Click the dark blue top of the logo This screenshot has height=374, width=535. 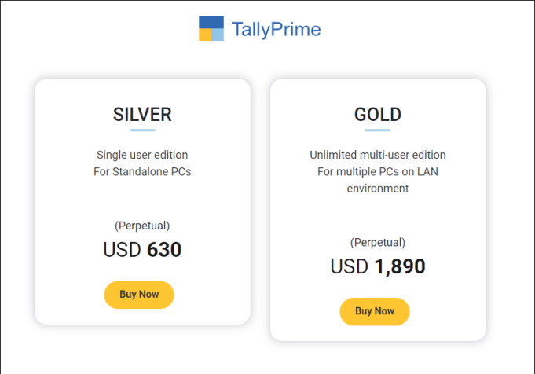(211, 23)
